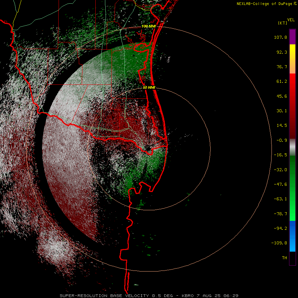Select the 61.2 scale value
The height and width of the screenshot is (298, 298).
282,81
